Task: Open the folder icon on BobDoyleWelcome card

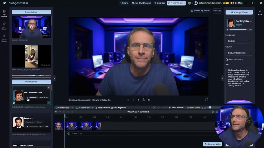Action: click(x=14, y=103)
